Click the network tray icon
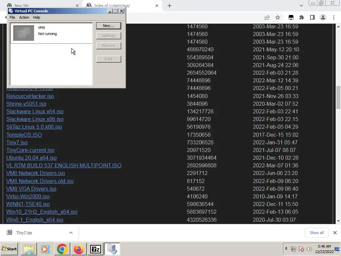 tap(293, 249)
